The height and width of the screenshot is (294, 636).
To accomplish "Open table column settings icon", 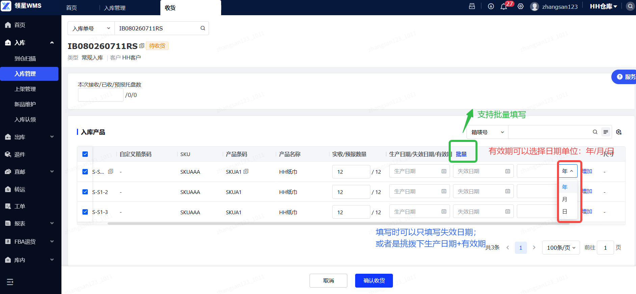I will tap(618, 132).
